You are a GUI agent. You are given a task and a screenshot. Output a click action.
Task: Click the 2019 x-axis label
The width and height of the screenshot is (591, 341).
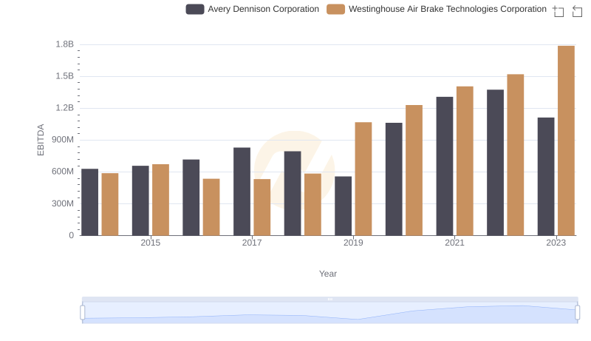[x=353, y=243]
